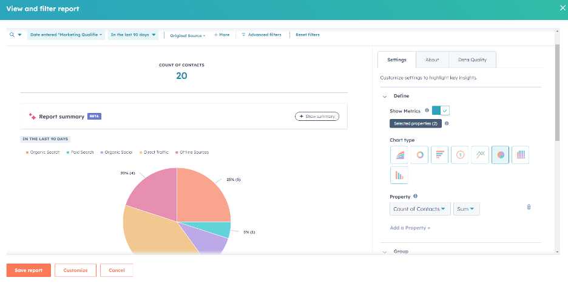
Task: Switch to the About tab
Action: click(432, 60)
